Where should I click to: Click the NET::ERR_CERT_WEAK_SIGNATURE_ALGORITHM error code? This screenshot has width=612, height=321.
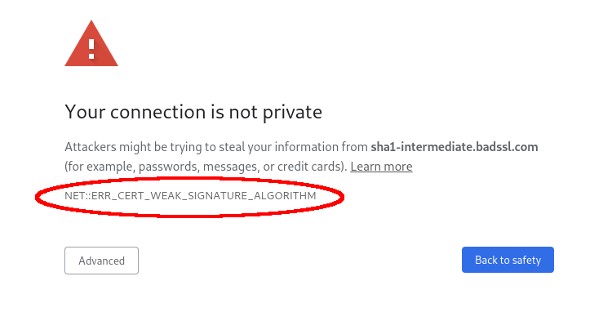190,195
